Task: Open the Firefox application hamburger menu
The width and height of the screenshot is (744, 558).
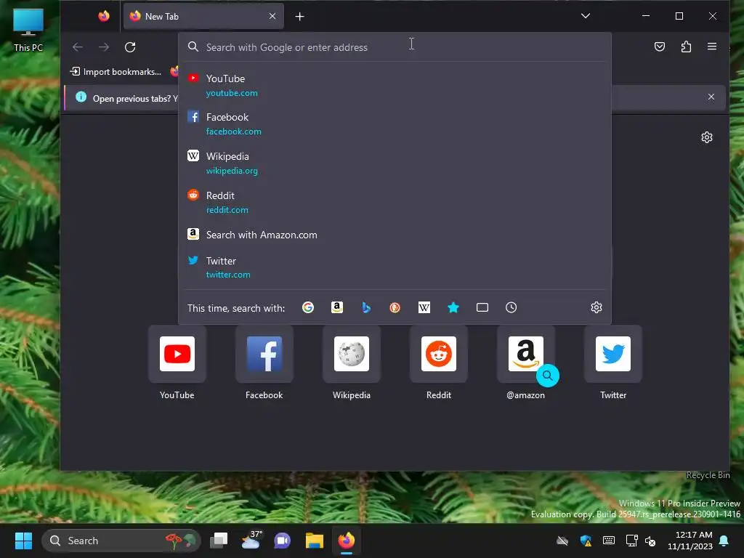Action: point(712,46)
